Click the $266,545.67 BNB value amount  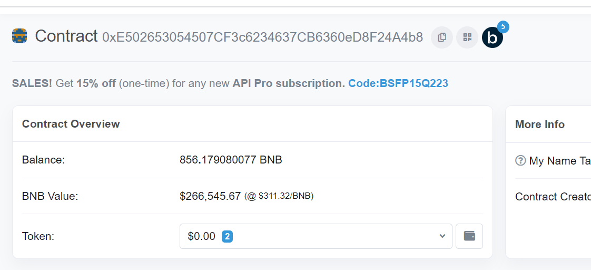(x=210, y=196)
